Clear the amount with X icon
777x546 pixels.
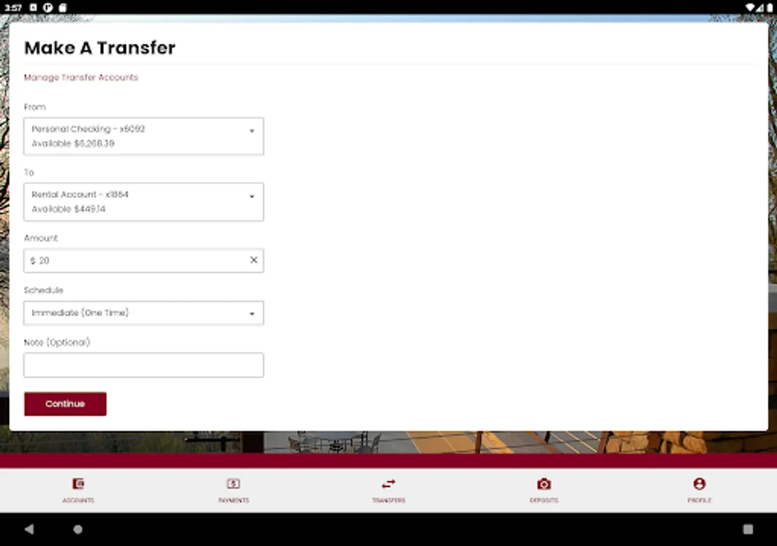(254, 260)
